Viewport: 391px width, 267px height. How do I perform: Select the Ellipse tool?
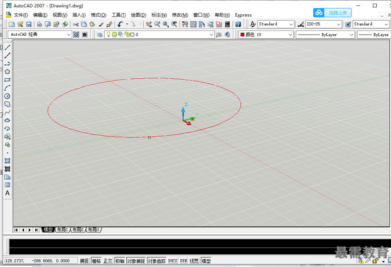click(x=7, y=120)
